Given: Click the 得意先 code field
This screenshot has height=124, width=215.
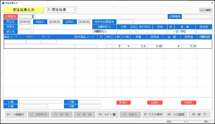Looking at the screenshot, I should coord(25,27).
